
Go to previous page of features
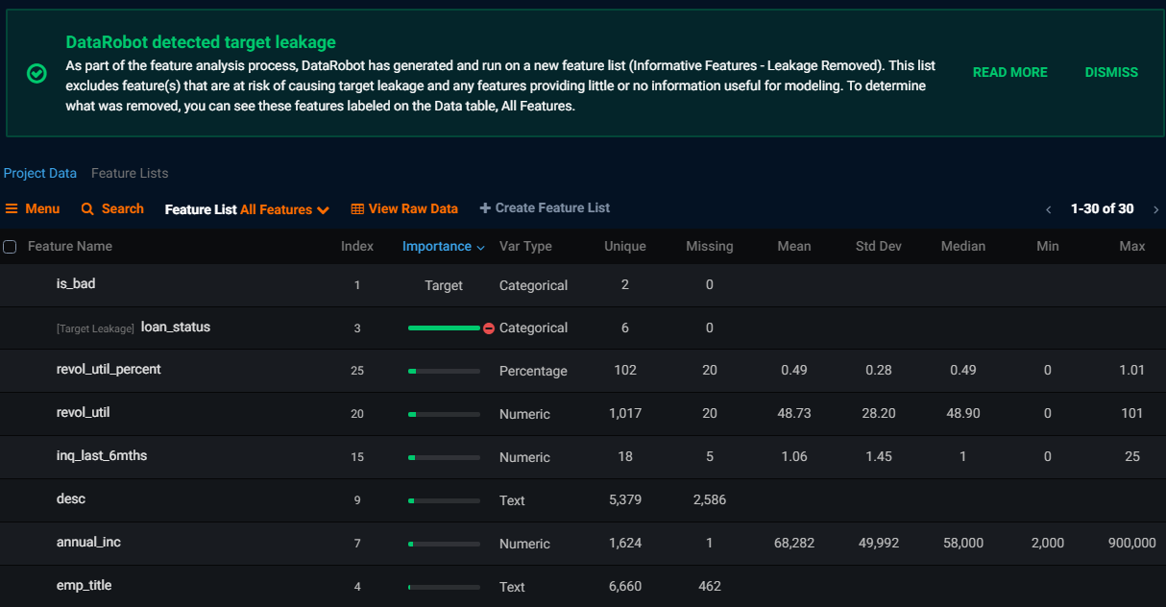pos(1049,209)
